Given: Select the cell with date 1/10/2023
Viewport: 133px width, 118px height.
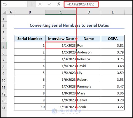Looking at the screenshot, I should point(61,107).
